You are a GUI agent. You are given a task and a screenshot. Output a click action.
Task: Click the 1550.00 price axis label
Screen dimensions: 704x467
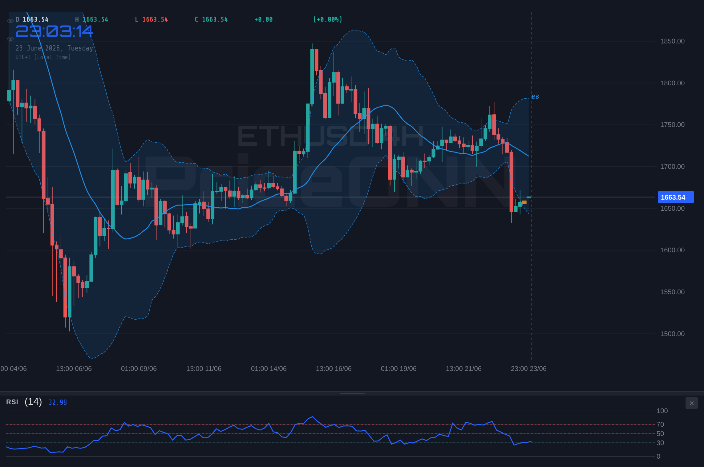[672, 292]
